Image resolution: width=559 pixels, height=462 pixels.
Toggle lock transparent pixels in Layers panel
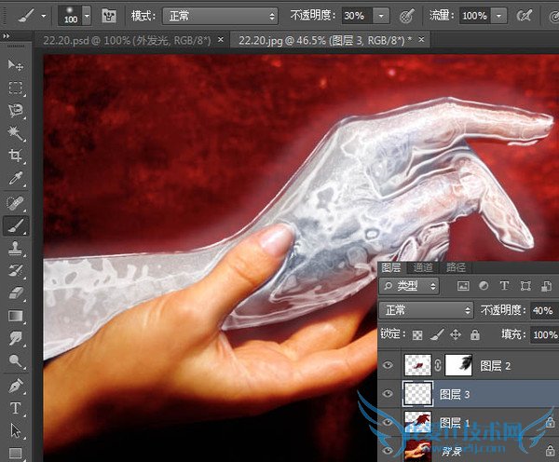point(416,333)
